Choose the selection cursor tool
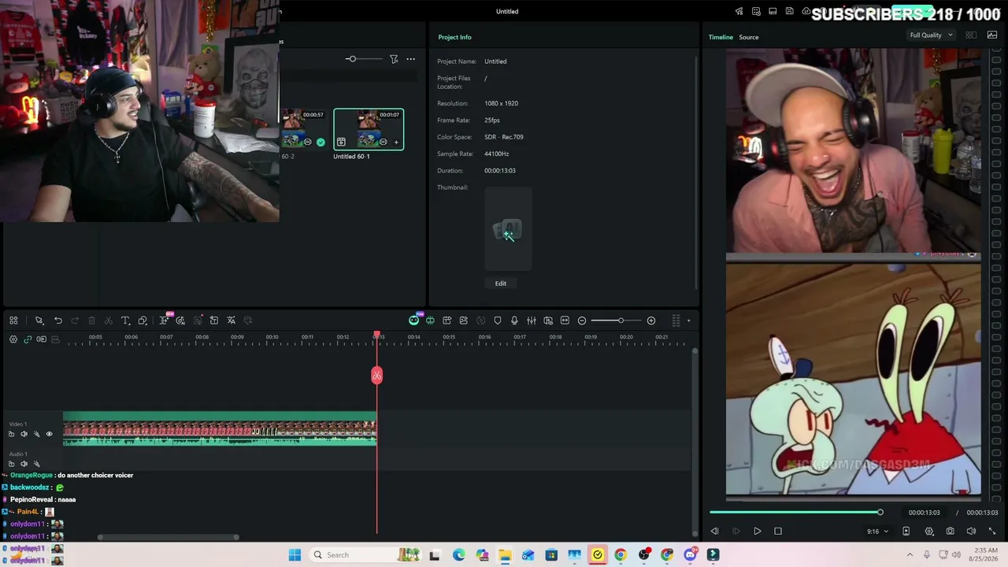1008x567 pixels. click(x=39, y=321)
